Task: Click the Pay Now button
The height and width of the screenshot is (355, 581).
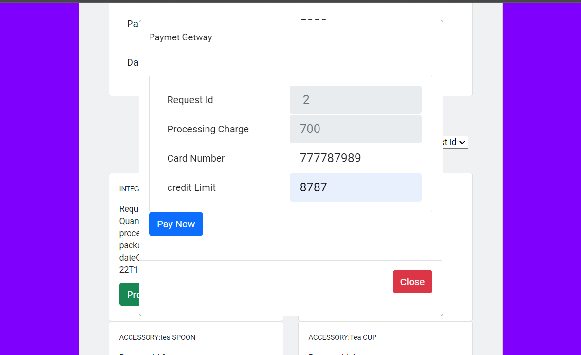Action: tap(176, 224)
